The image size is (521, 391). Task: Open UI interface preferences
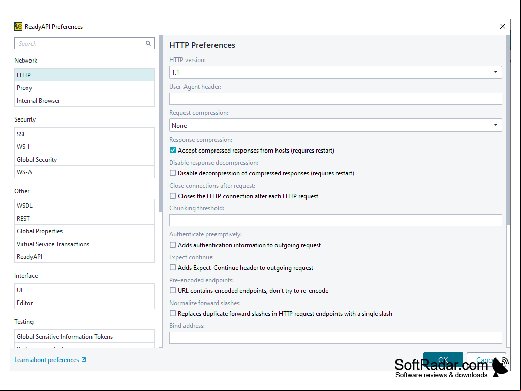84,290
